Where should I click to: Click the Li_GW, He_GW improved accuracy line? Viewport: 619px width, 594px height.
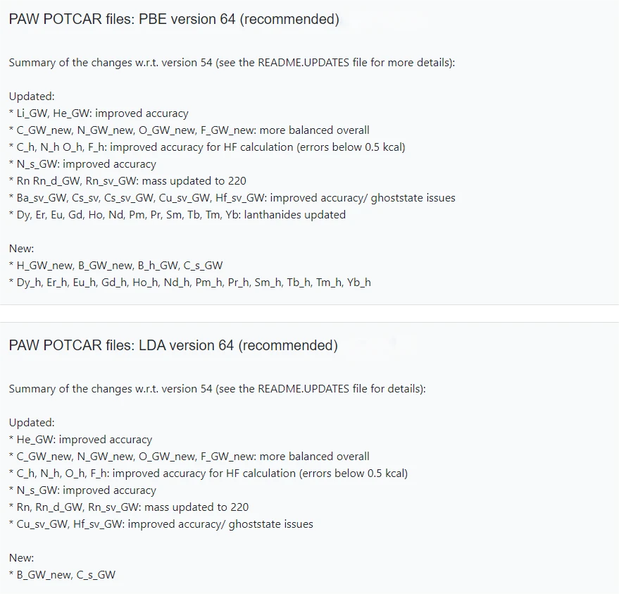pos(99,113)
